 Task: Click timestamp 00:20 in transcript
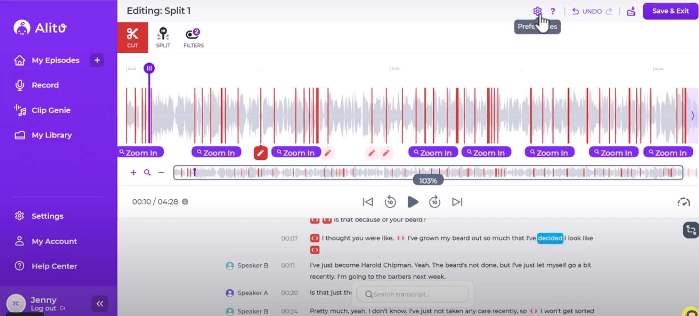coord(289,293)
